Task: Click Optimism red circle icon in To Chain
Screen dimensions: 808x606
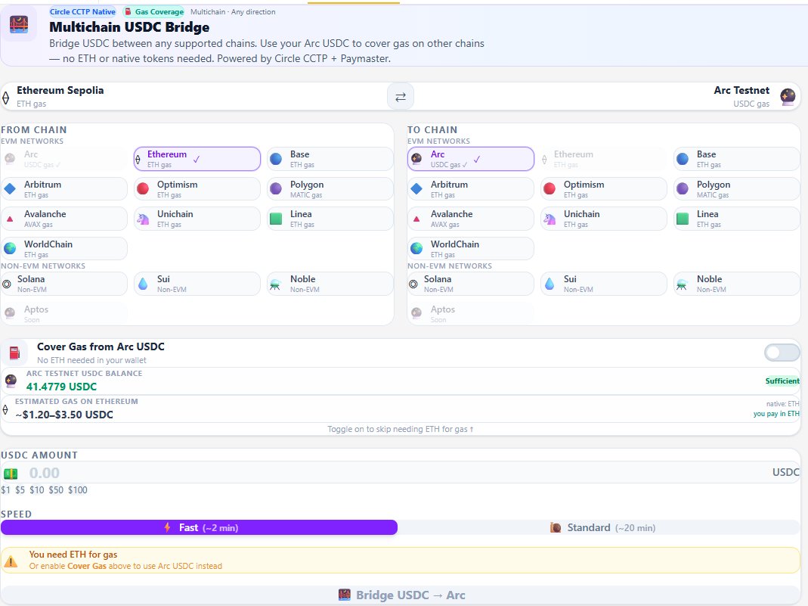Action: point(550,189)
